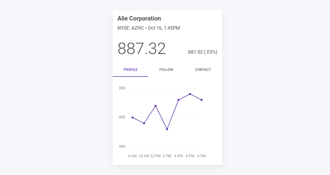Click the 8 AM data point on the chart
Image resolution: width=330 pixels, height=175 pixels.
tap(132, 117)
